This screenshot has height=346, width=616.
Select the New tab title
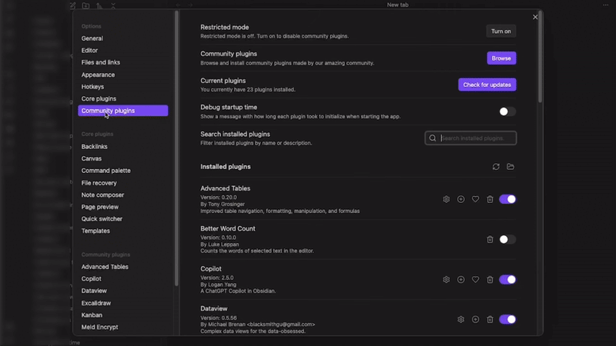click(x=397, y=5)
